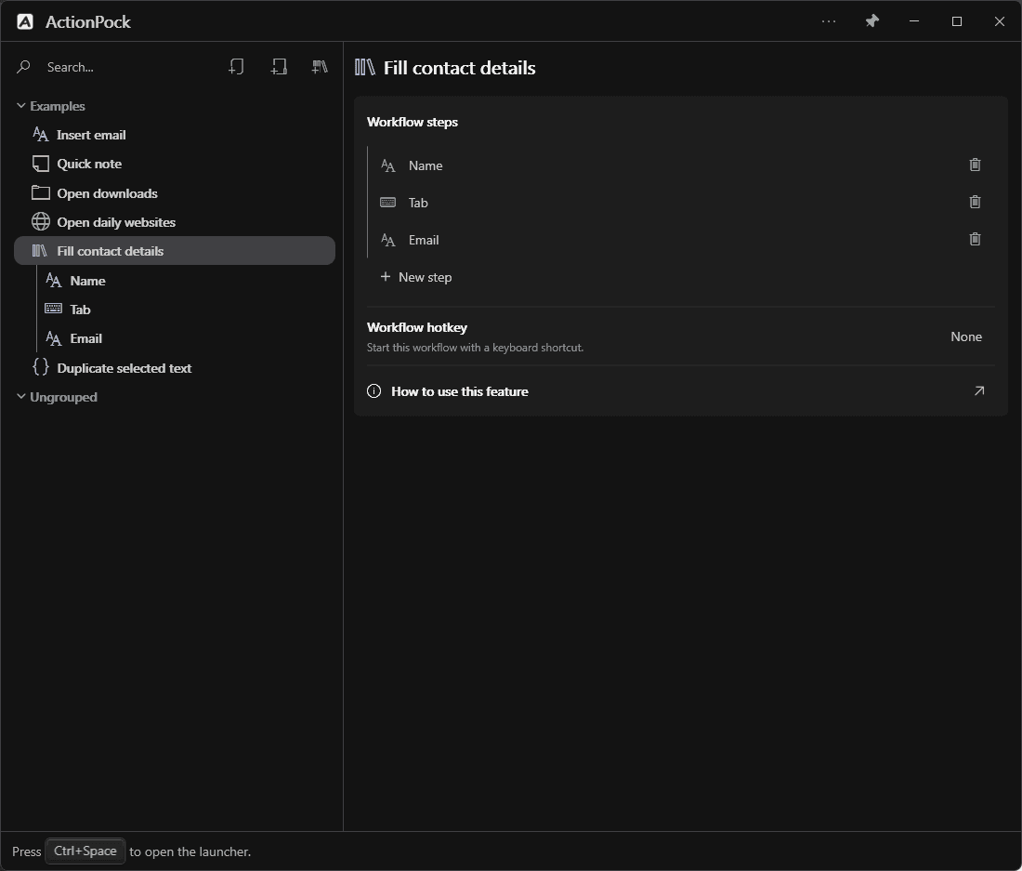
Task: Select the Open downloads item
Action: pyautogui.click(x=175, y=193)
